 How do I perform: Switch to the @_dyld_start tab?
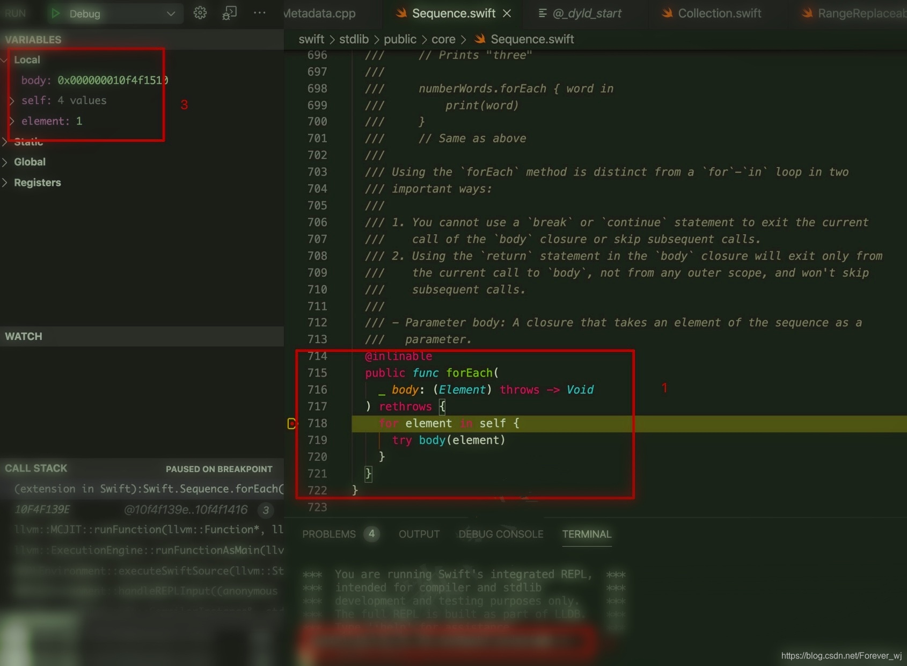587,13
